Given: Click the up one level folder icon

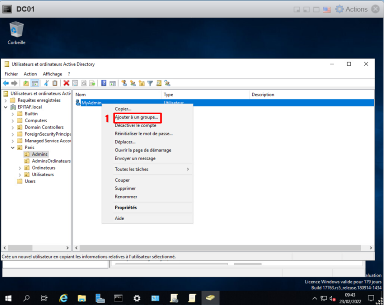Looking at the screenshot, I should tap(26, 83).
